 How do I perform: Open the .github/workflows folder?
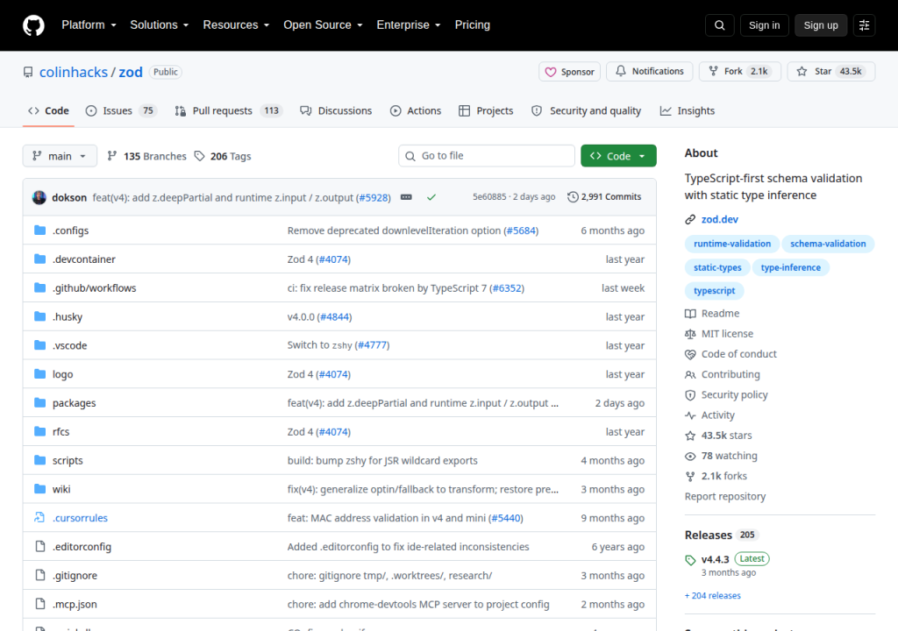(x=95, y=288)
